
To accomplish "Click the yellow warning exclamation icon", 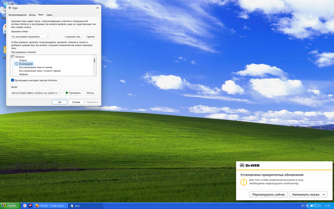I will click(x=243, y=182).
